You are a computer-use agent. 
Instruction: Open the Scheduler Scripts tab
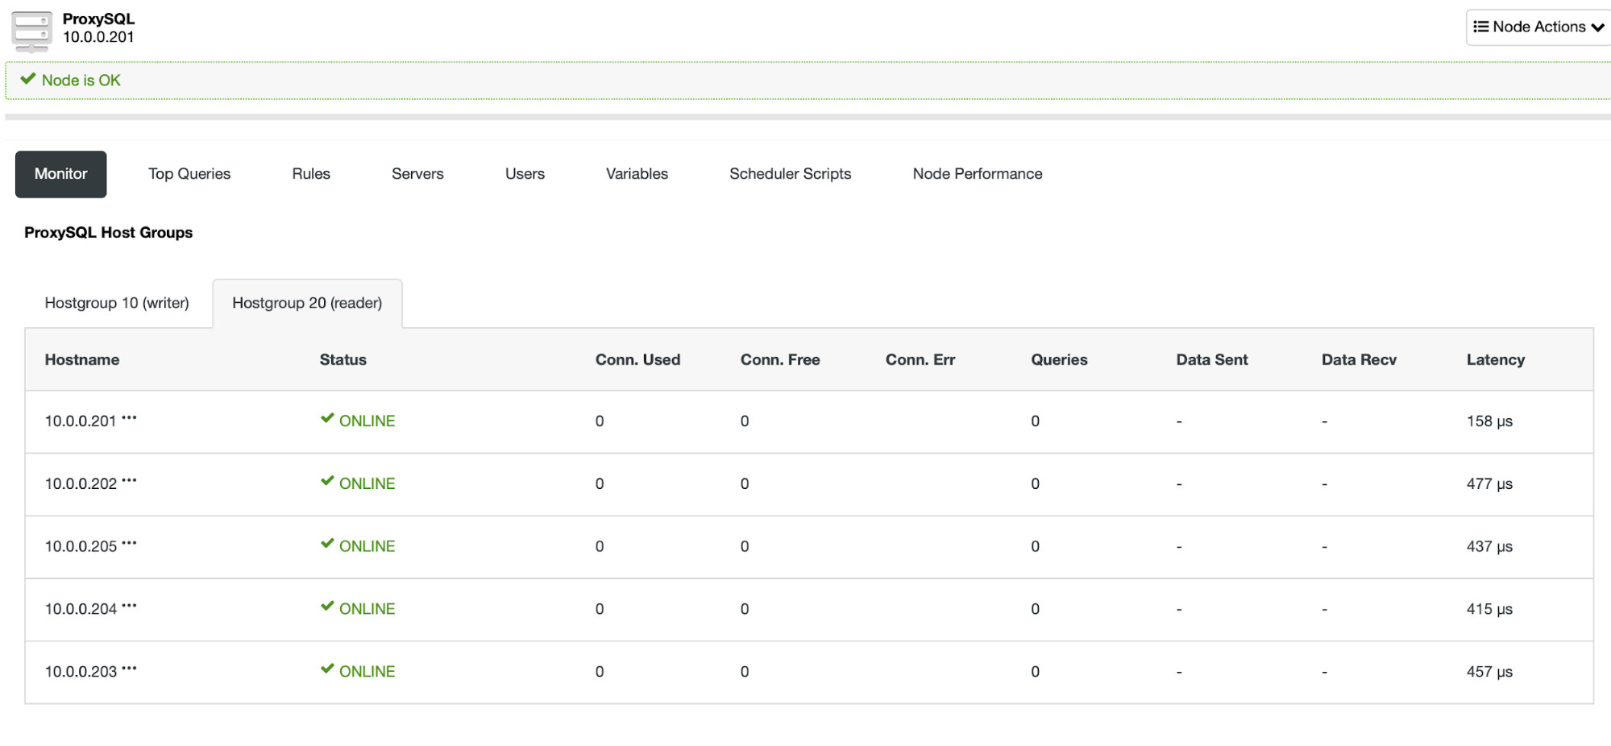coord(790,174)
